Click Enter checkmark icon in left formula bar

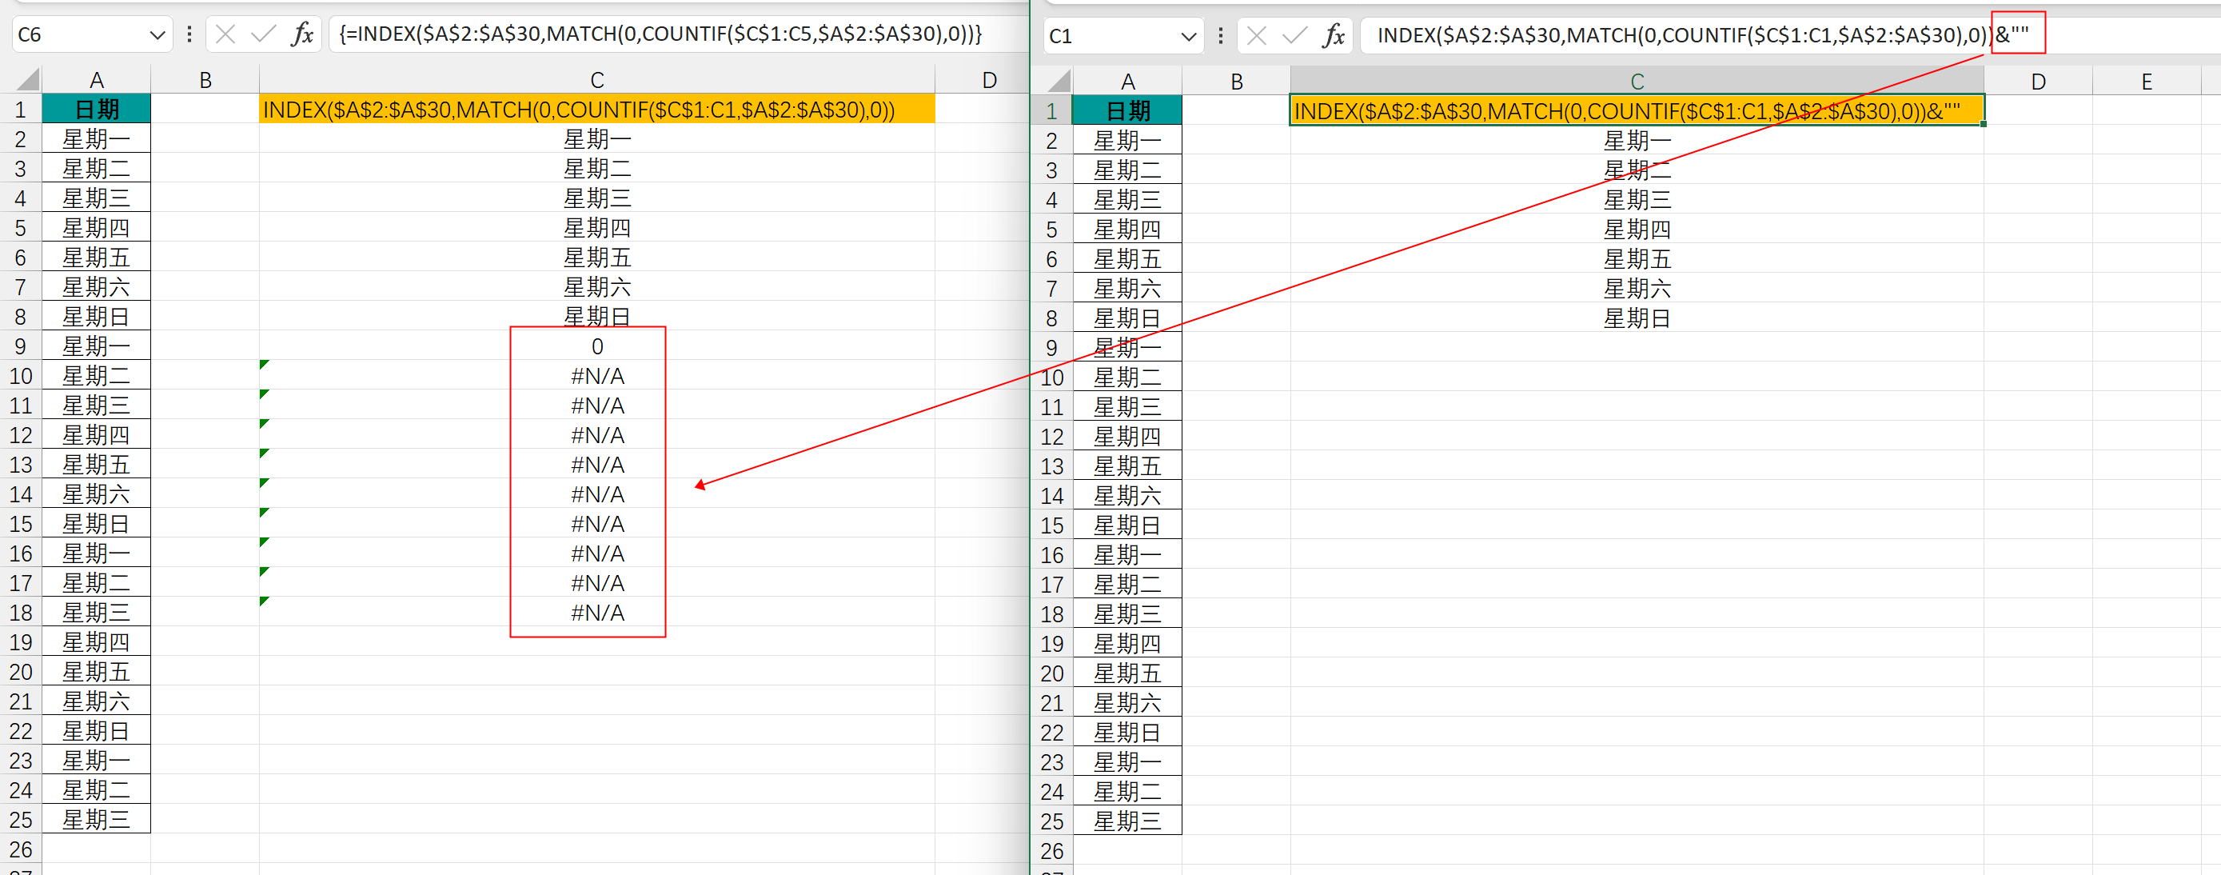(263, 34)
